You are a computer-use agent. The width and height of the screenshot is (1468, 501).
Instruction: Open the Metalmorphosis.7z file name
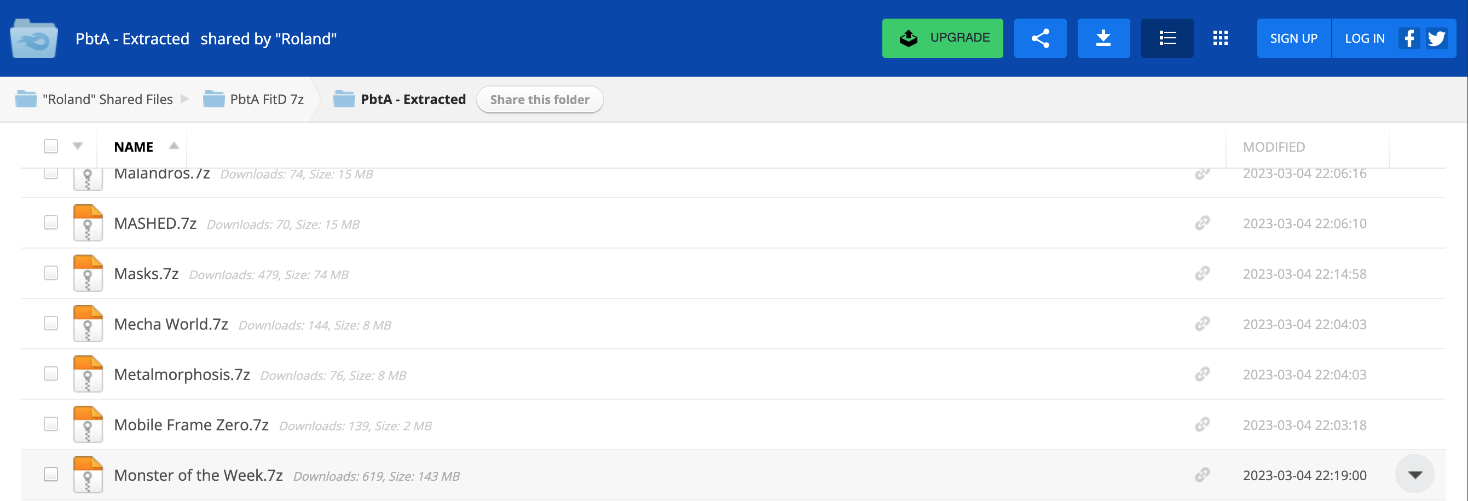coord(182,375)
